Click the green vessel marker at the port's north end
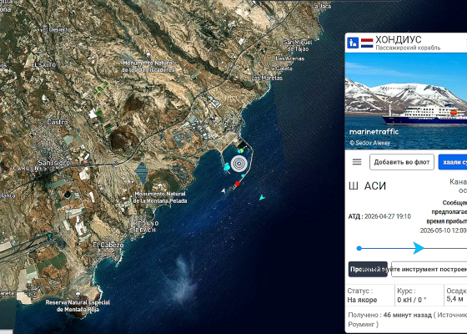 coord(241,151)
